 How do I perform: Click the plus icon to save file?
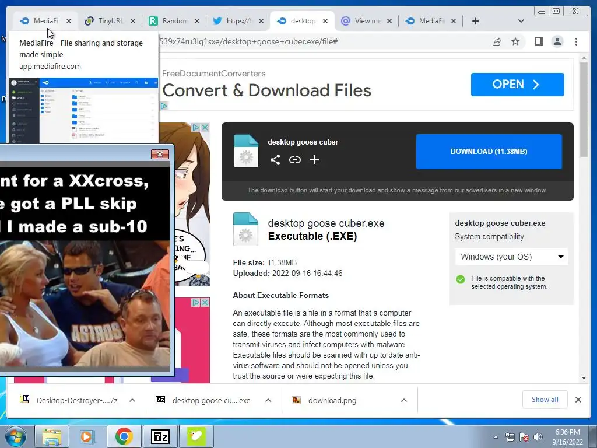(x=314, y=160)
